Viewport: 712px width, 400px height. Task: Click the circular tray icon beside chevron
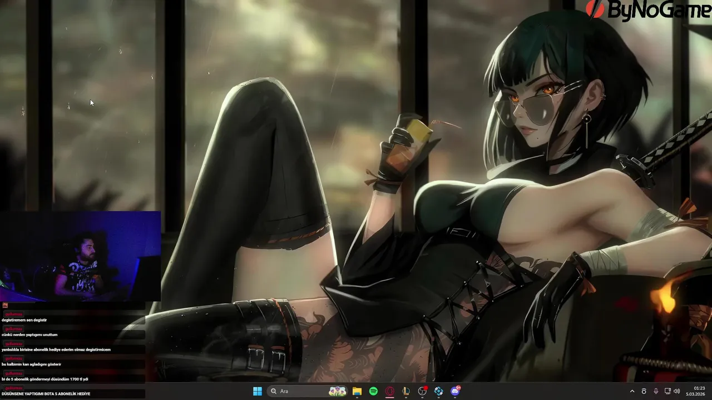coord(644,391)
